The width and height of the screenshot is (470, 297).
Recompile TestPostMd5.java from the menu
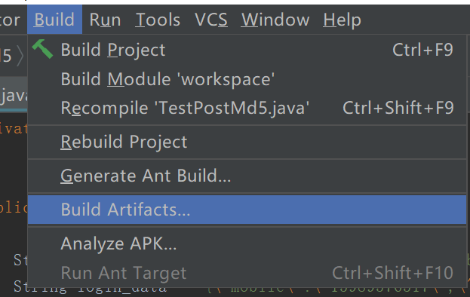[x=247, y=108]
